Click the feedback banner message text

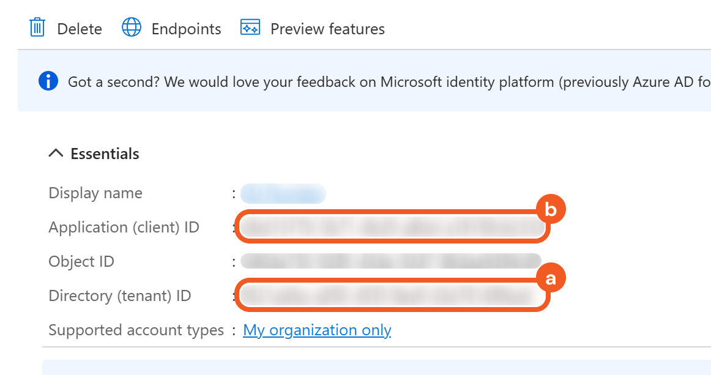tap(385, 82)
